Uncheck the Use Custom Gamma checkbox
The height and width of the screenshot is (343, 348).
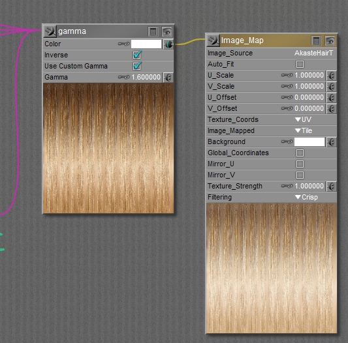tap(137, 66)
